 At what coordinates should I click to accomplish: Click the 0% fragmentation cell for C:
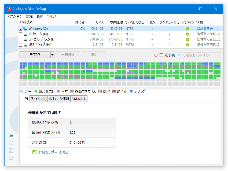pos(83,29)
